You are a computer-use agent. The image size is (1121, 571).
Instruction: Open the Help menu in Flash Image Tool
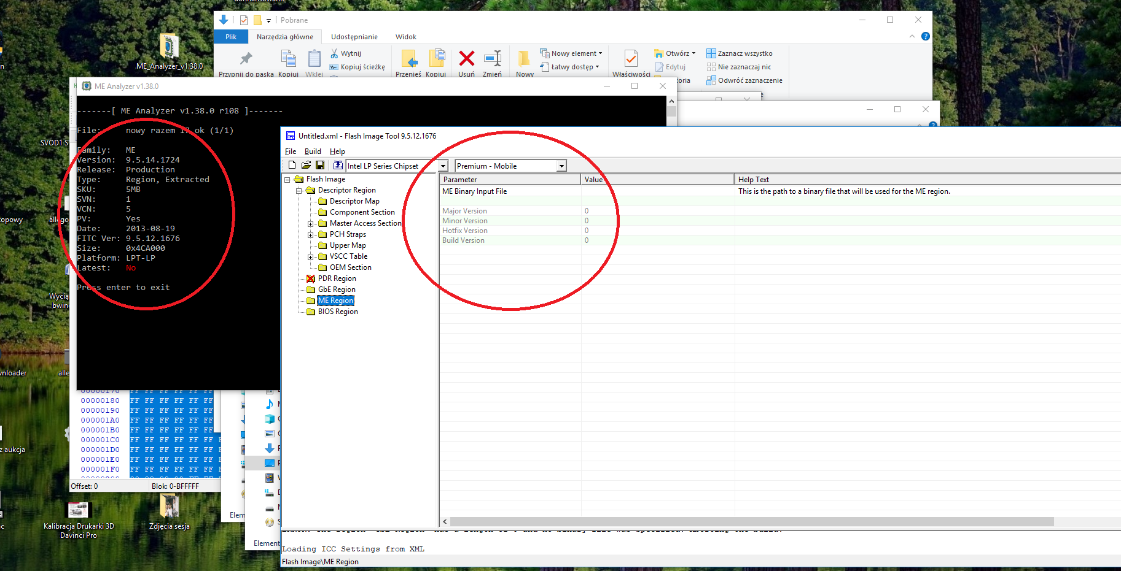(337, 151)
